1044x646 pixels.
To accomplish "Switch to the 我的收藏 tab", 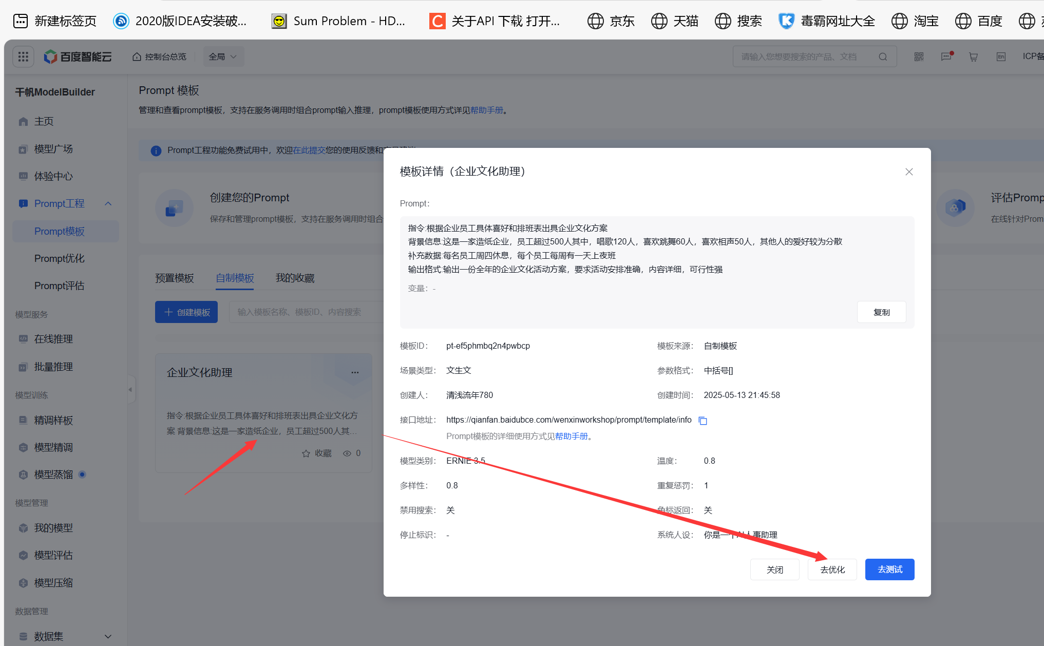I will [x=295, y=278].
